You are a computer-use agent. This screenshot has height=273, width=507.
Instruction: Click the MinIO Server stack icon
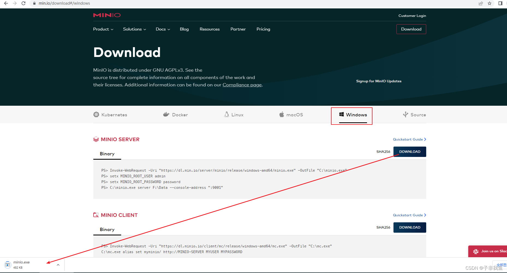click(96, 139)
